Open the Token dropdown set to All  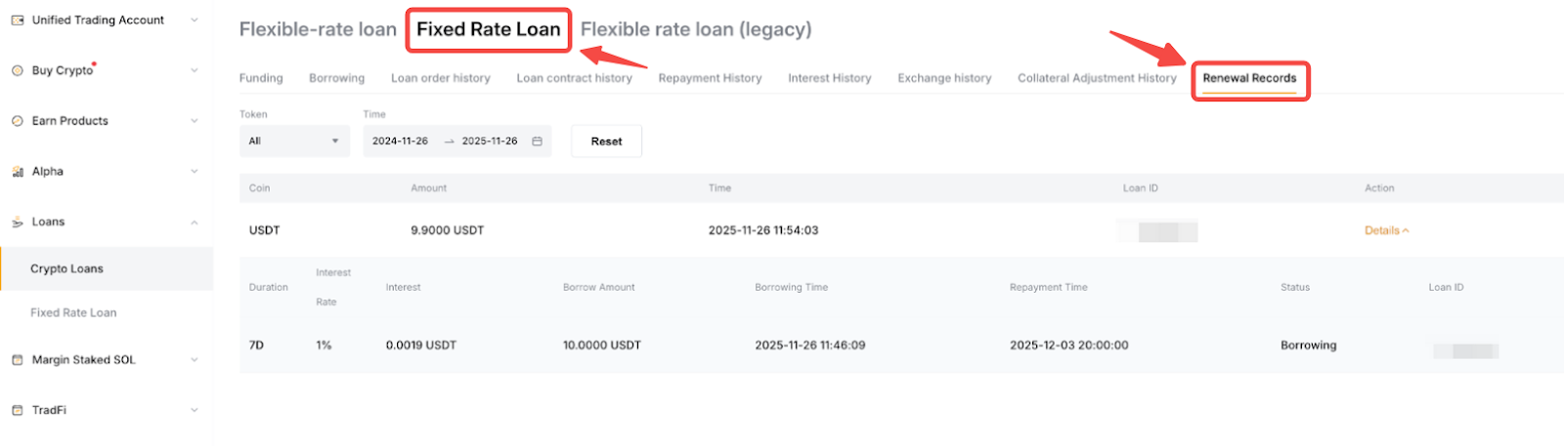(294, 142)
